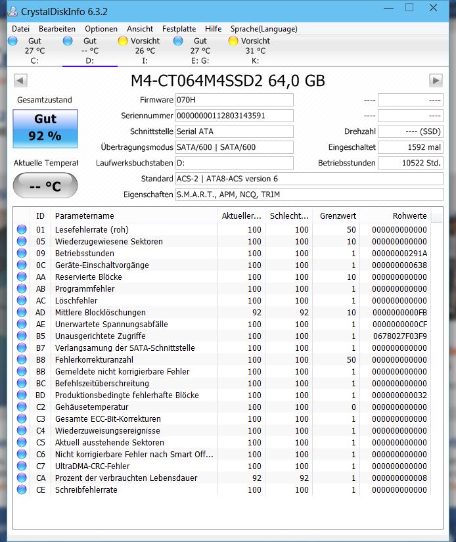The height and width of the screenshot is (542, 456).
Task: Click status icon of Wiederzuweisungsereignisse row
Action: [22, 430]
